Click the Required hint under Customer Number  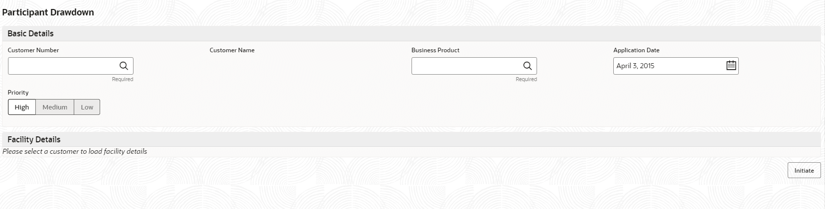click(123, 79)
